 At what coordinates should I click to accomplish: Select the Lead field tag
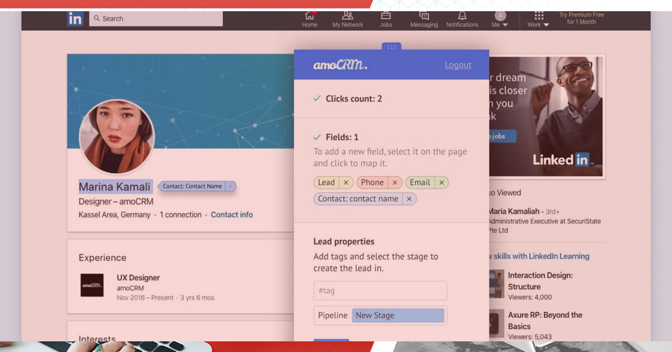326,182
